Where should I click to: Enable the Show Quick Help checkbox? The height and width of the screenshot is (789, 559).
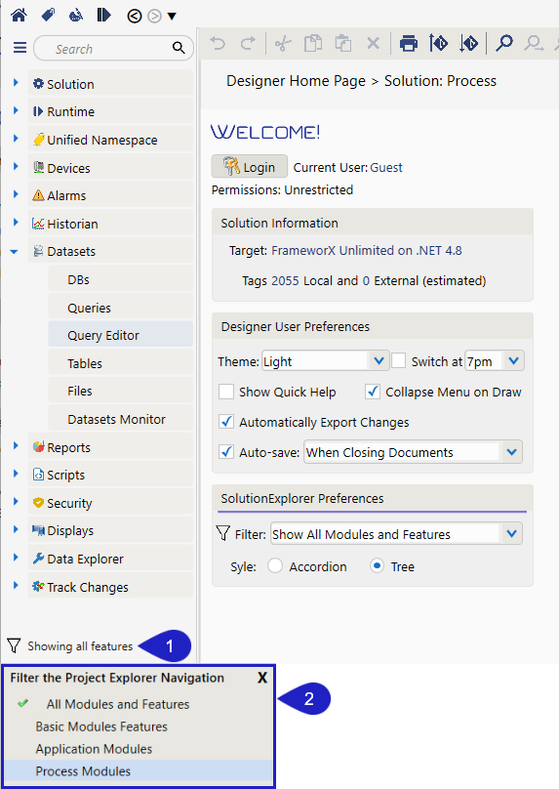(226, 392)
